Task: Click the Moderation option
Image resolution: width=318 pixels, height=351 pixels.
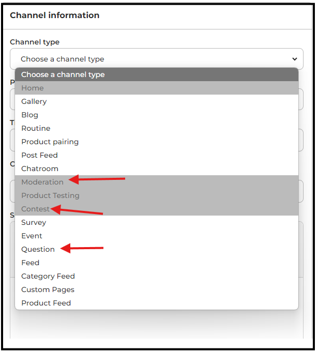Action: point(42,182)
